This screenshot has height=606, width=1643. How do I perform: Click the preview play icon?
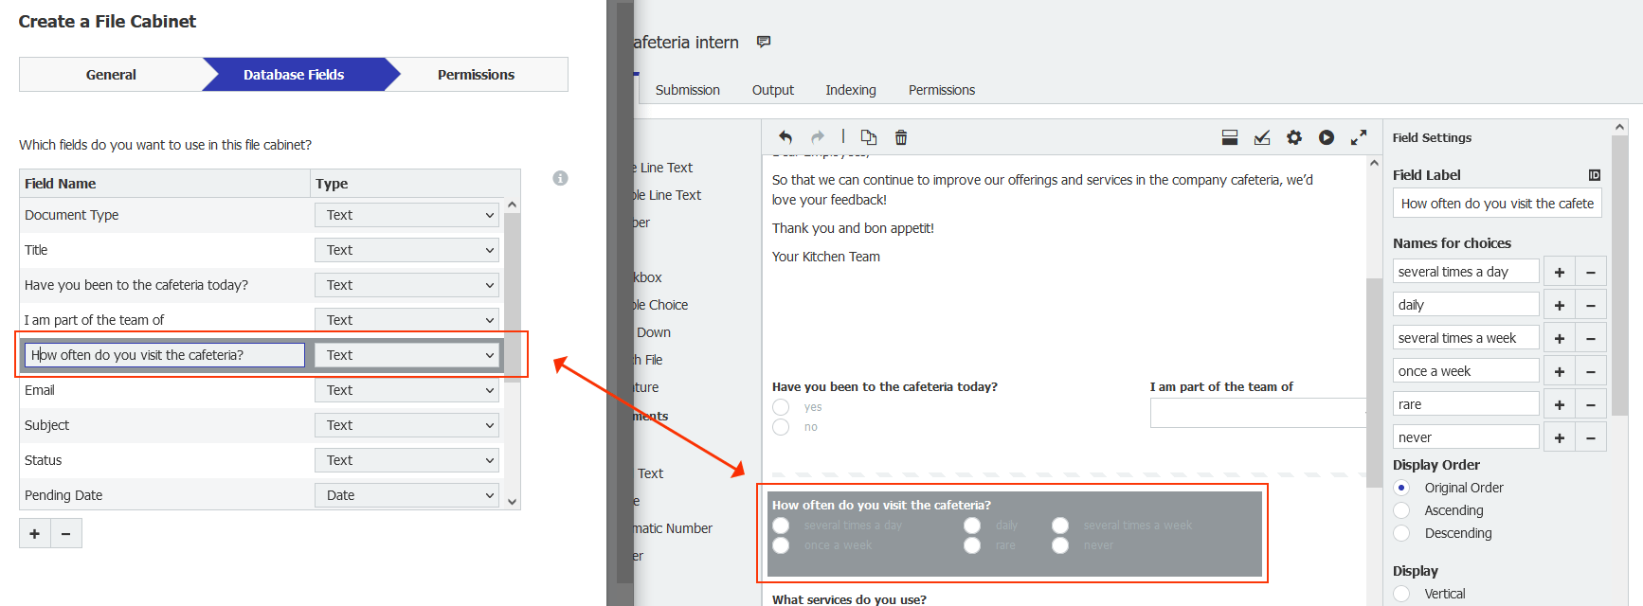[x=1326, y=137]
